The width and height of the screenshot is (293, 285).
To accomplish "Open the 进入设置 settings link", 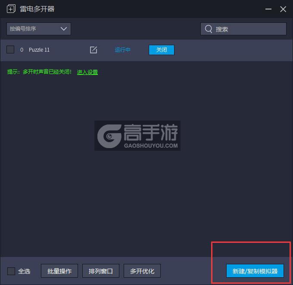I will (x=87, y=72).
